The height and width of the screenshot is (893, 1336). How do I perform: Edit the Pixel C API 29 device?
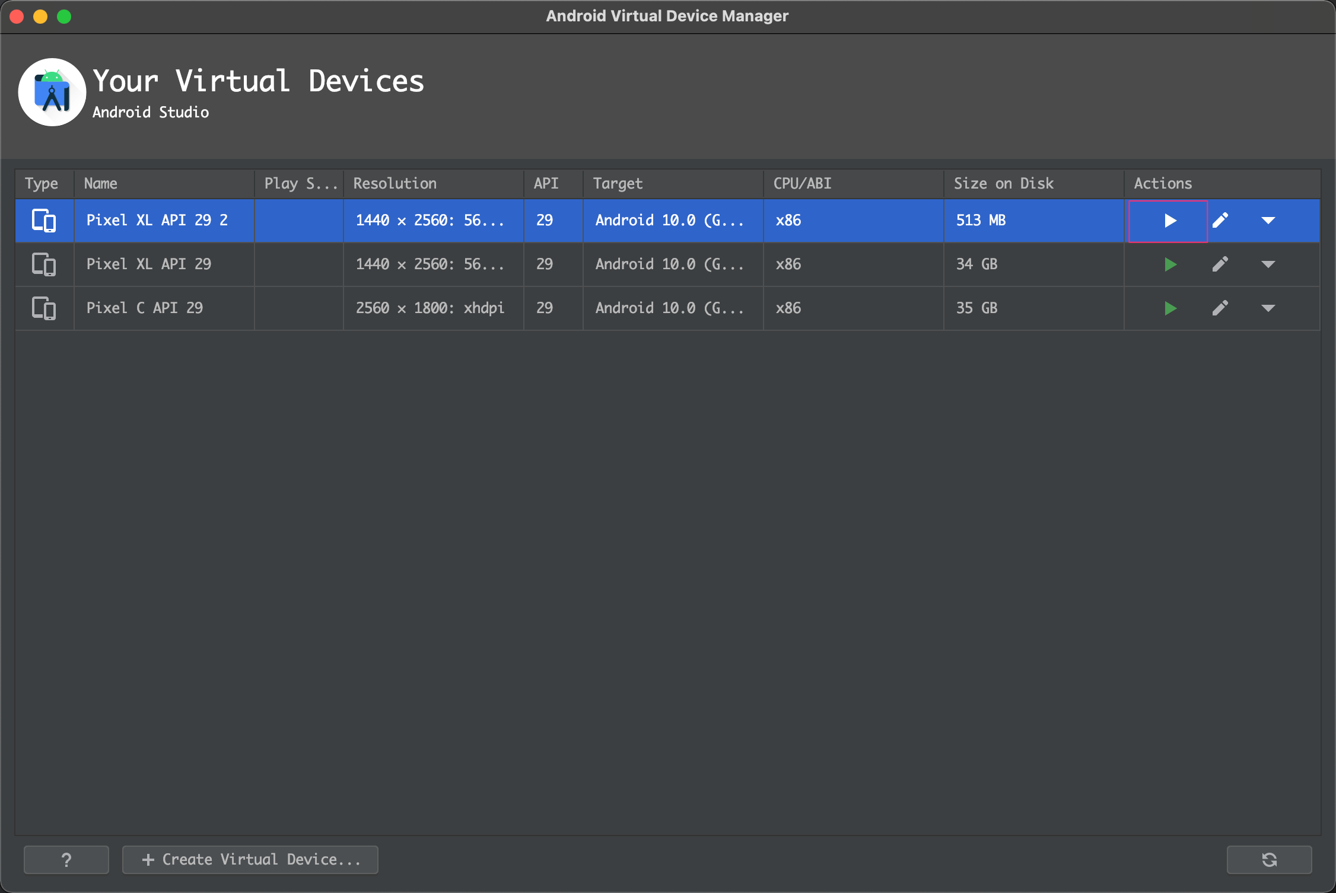[1220, 308]
